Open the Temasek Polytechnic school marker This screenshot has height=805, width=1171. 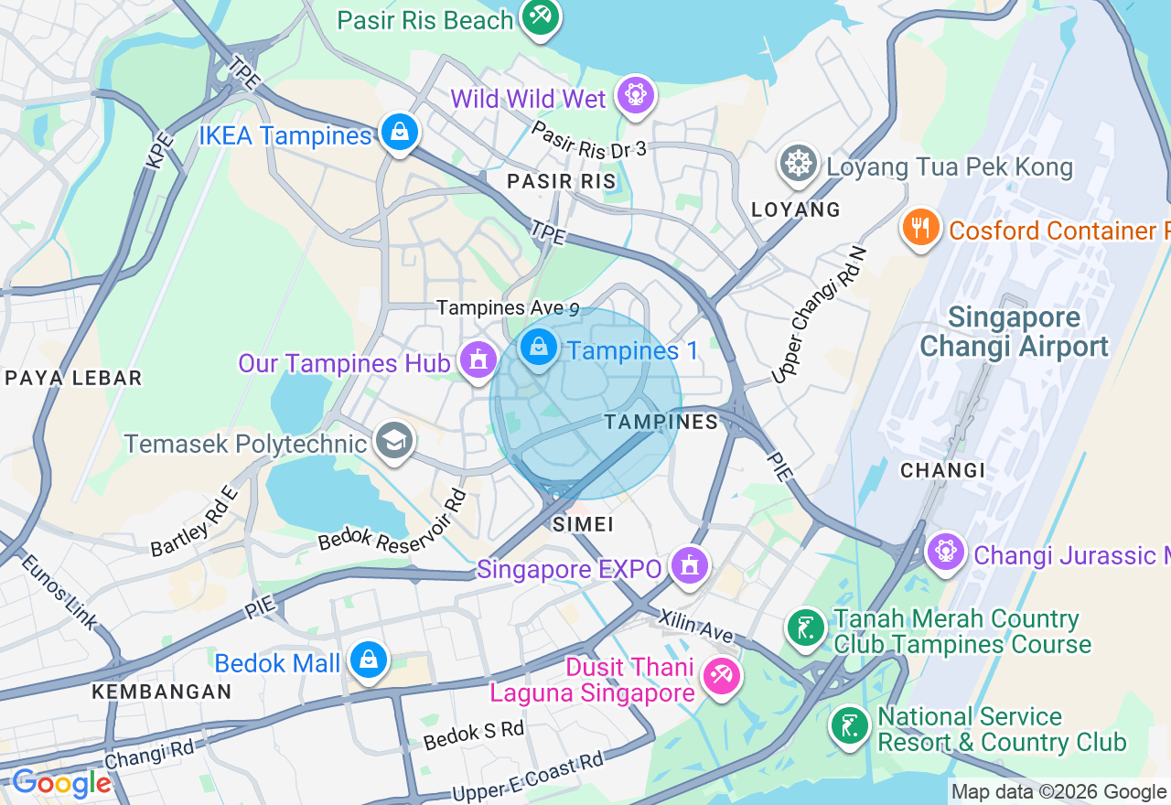[394, 442]
